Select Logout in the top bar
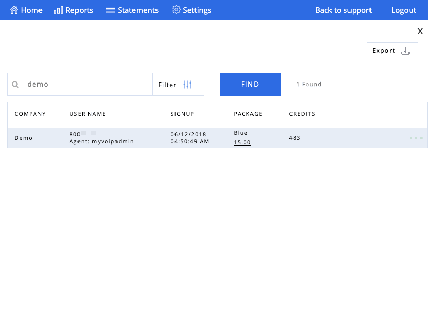Viewport: 428px width, 310px height. (x=404, y=10)
